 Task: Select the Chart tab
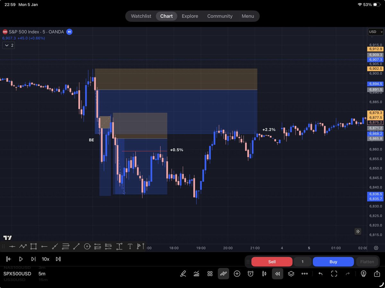pos(167,16)
